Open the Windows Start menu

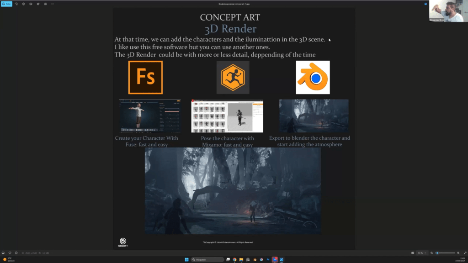tap(186, 259)
